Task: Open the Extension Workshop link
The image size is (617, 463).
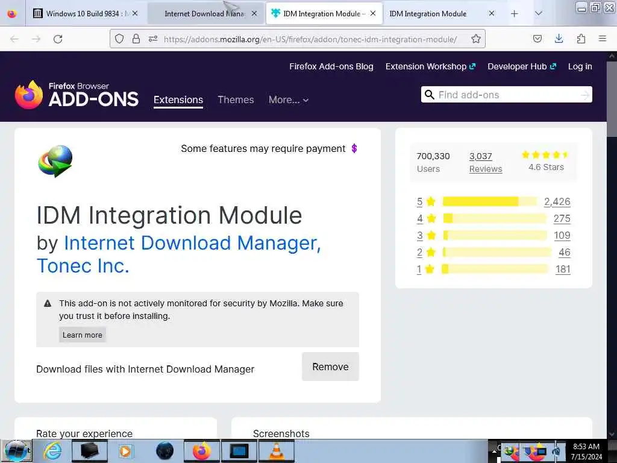Action: (430, 66)
